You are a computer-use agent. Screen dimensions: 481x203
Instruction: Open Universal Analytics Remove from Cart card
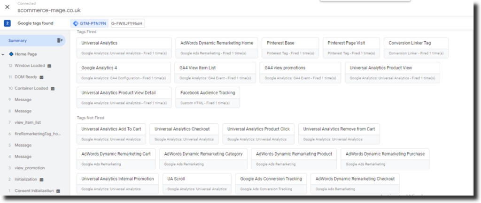[x=339, y=134]
